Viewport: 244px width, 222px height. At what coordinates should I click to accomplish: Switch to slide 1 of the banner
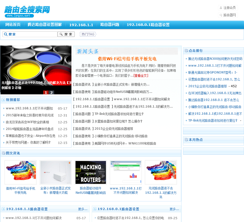point(46,93)
